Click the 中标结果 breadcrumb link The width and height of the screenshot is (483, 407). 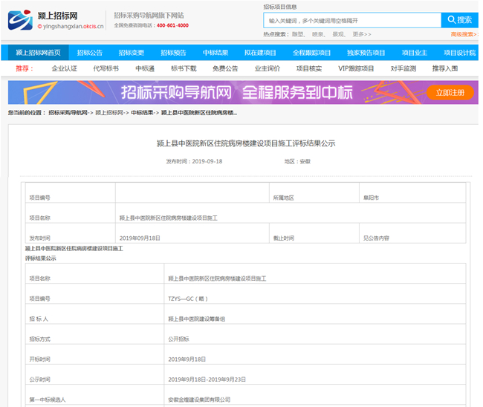coord(143,113)
